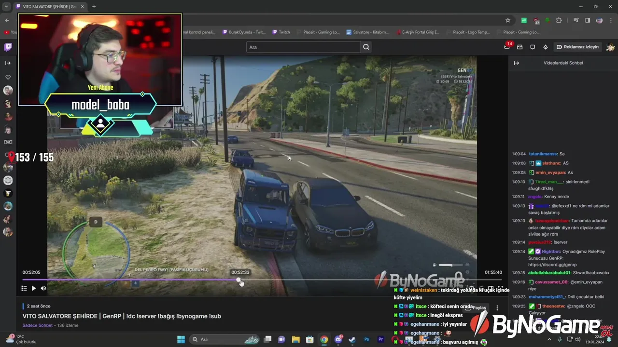This screenshot has height=347, width=618.
Task: Play the paused video
Action: [x=34, y=288]
